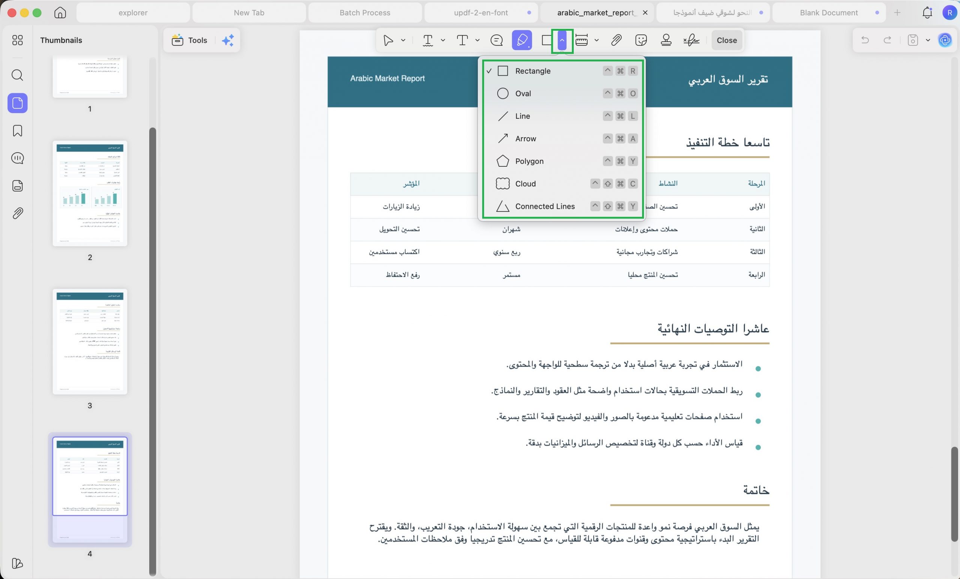
Task: Open the sticker tool
Action: [641, 40]
